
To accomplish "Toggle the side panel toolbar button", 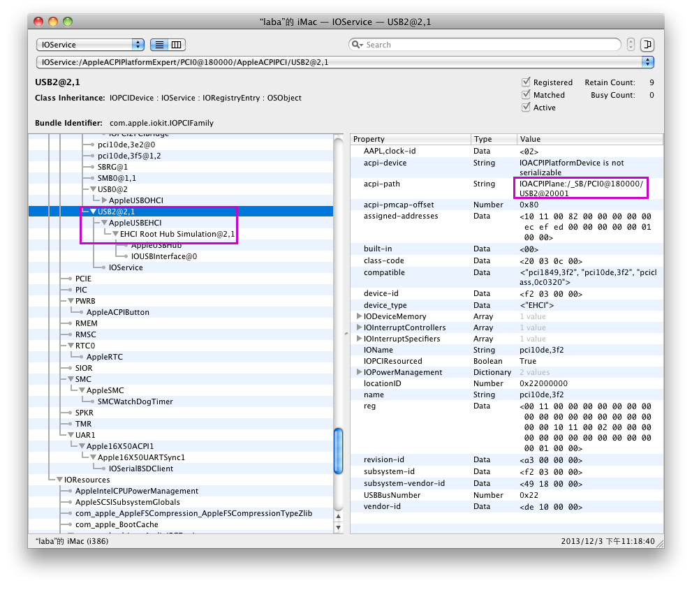I will [647, 45].
